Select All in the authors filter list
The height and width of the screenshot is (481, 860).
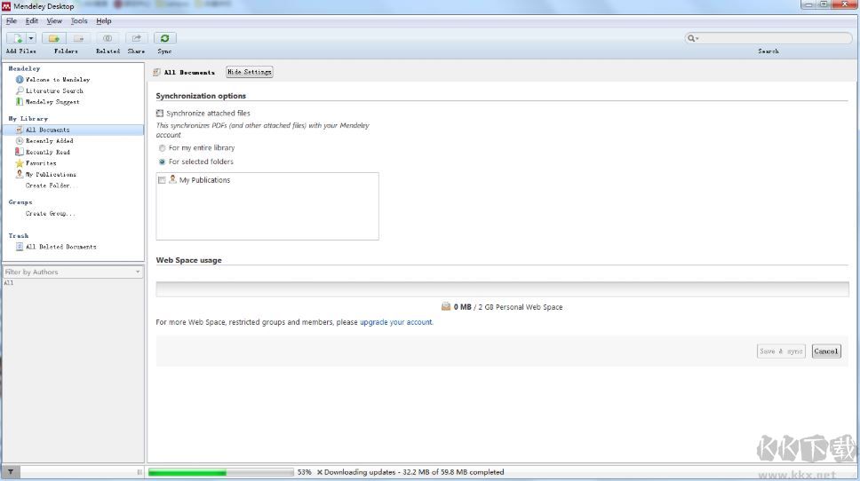point(9,283)
